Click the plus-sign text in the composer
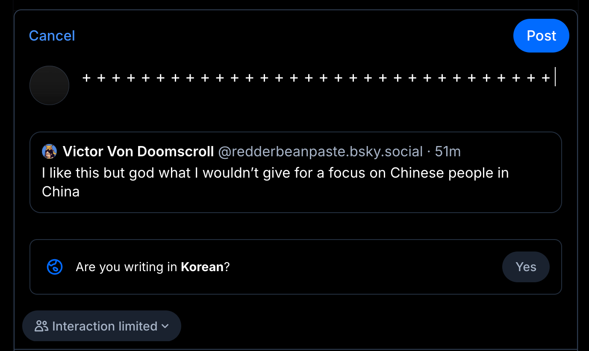589x351 pixels. click(316, 78)
